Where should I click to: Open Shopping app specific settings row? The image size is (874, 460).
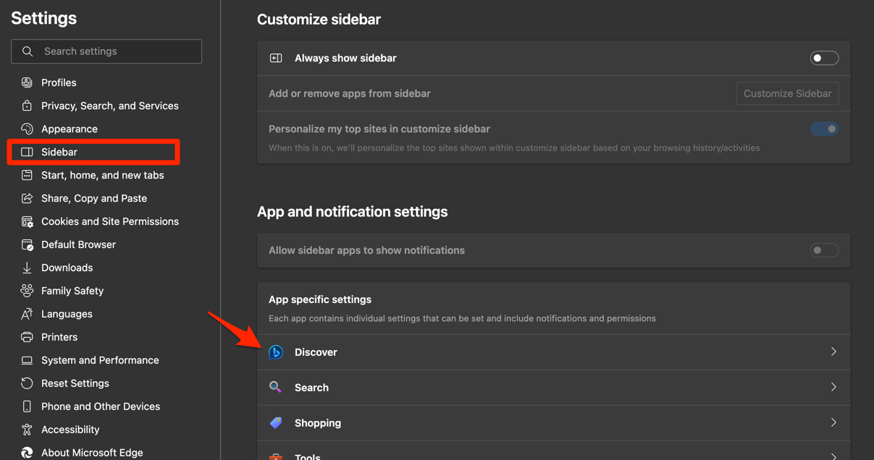554,423
